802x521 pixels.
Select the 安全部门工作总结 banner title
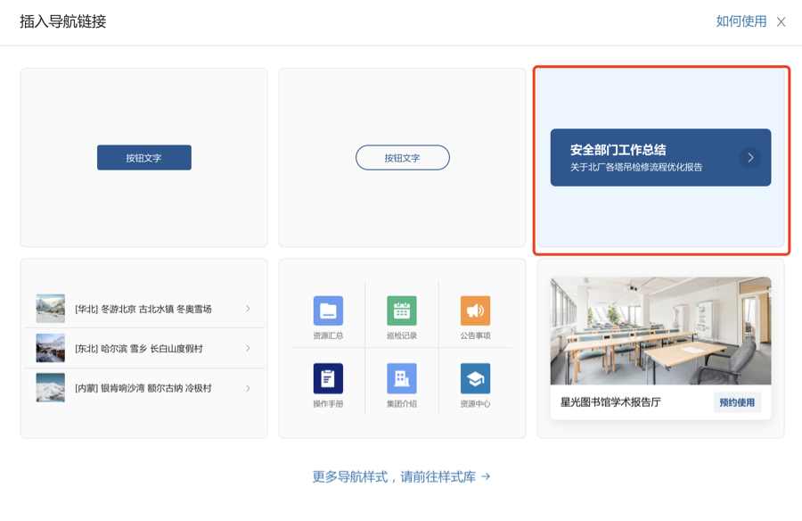click(x=618, y=150)
